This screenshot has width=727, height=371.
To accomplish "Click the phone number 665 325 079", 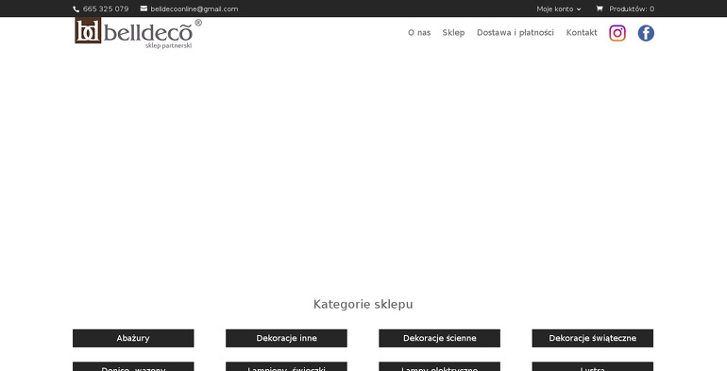I will point(106,8).
